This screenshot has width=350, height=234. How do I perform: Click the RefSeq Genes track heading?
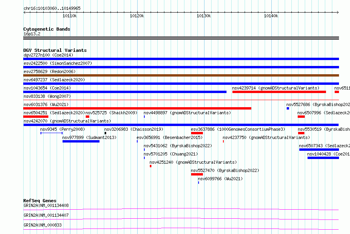(x=40, y=201)
